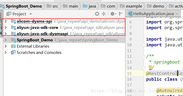
Task: Toggle the import fold marker at line 10
Action: click(144, 45)
